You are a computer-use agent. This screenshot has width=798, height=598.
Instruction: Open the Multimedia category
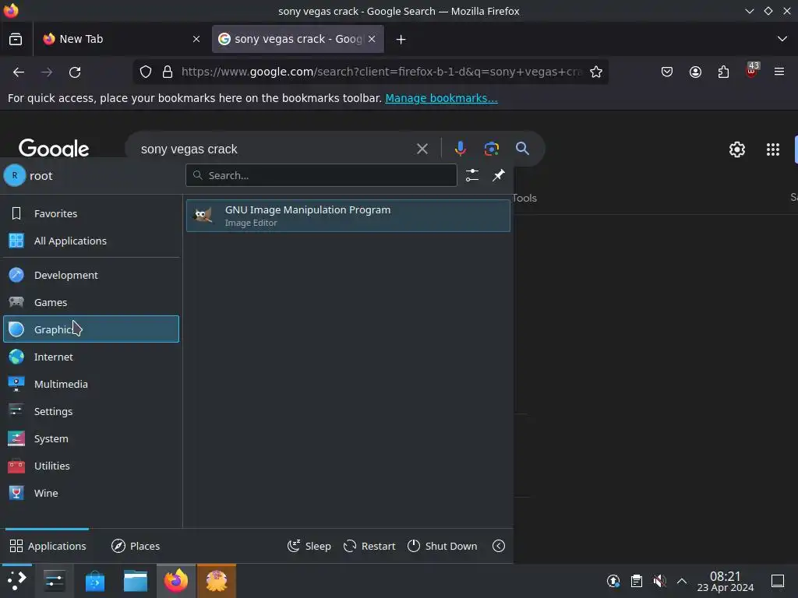pos(92,385)
